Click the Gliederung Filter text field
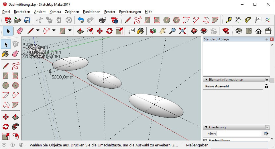Viewport: 275px width, 149px height. tap(239, 134)
